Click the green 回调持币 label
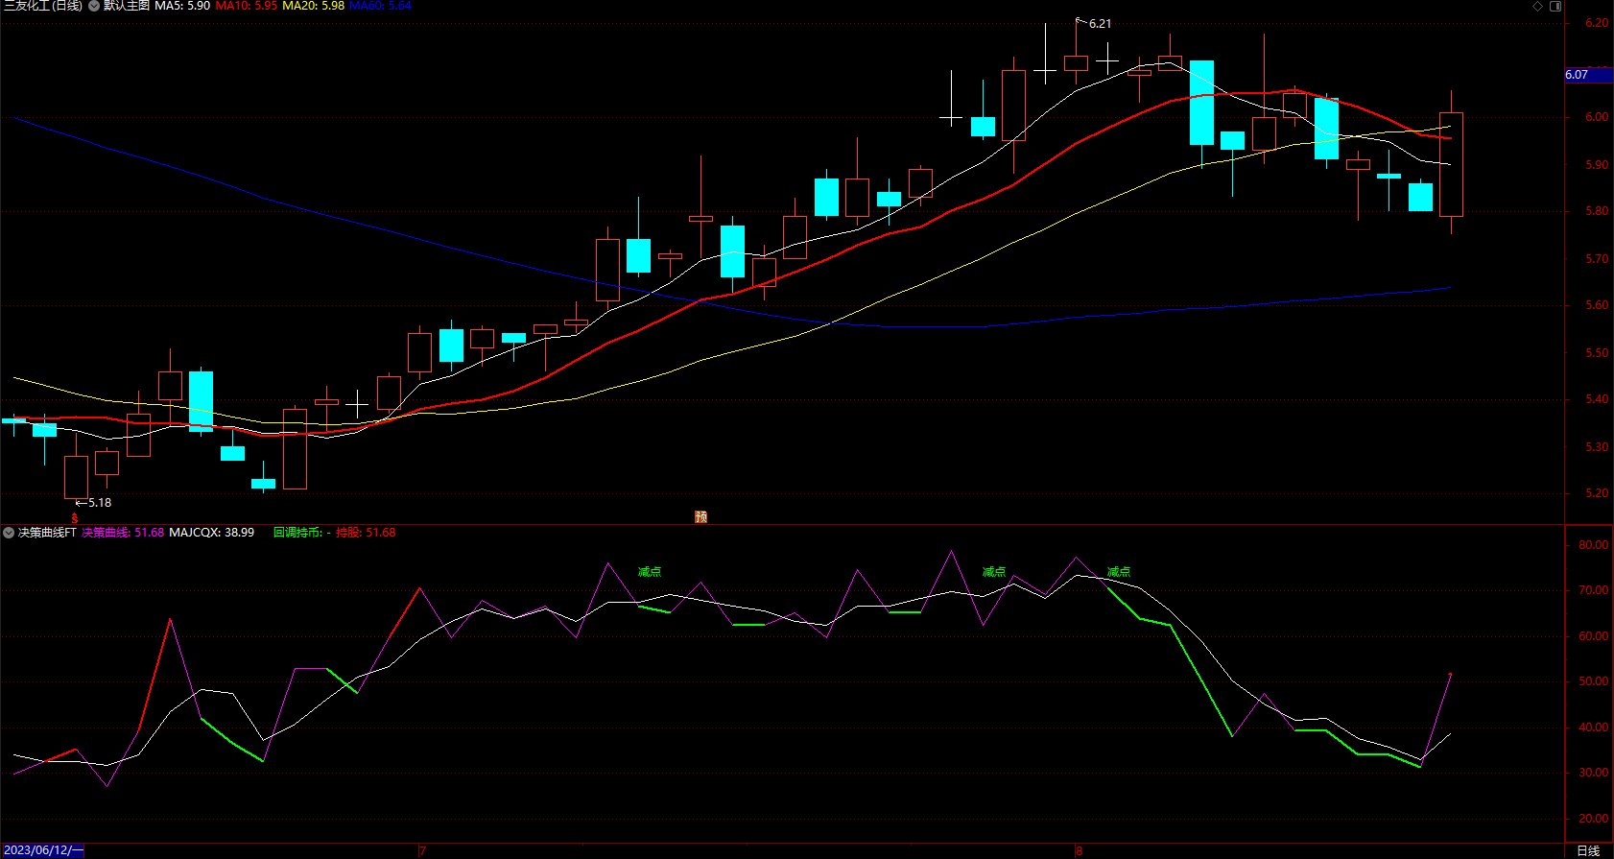The height and width of the screenshot is (859, 1614). tap(297, 533)
